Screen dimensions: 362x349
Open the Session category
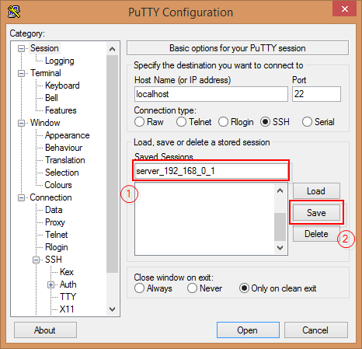pyautogui.click(x=44, y=48)
